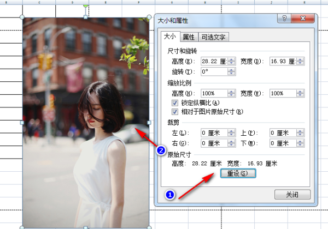Viewport: 328px width, 229px height.
Task: Increase crop 右(G) with the up arrow
Action: coord(231,141)
